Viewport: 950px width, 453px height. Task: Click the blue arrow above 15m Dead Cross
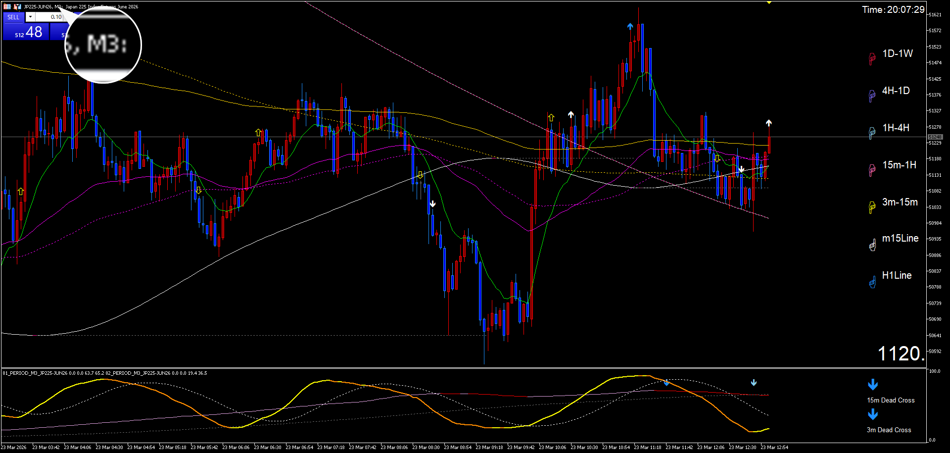(873, 385)
